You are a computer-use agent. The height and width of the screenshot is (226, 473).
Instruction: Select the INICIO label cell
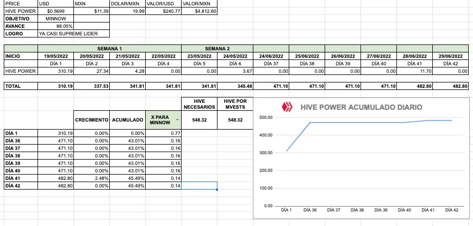pyautogui.click(x=21, y=56)
